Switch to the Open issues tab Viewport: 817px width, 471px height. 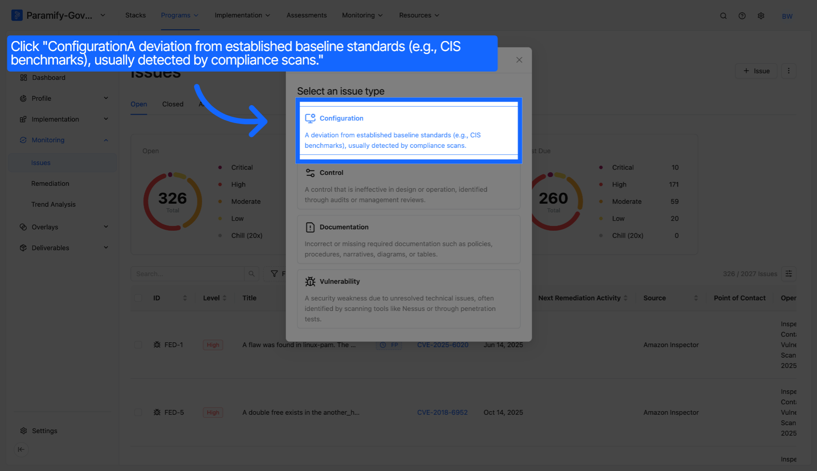pyautogui.click(x=139, y=104)
